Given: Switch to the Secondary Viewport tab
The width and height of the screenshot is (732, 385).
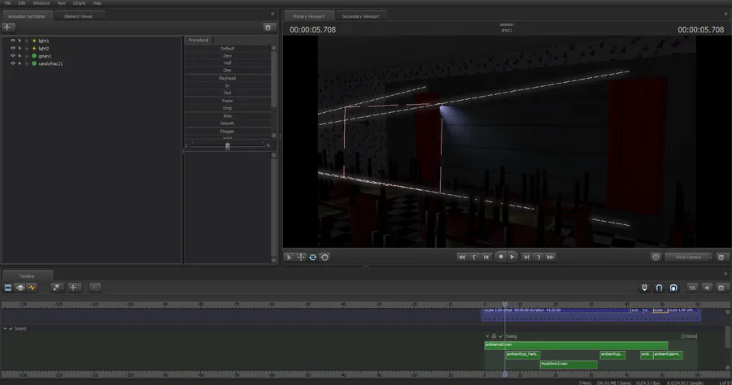Looking at the screenshot, I should coord(361,16).
